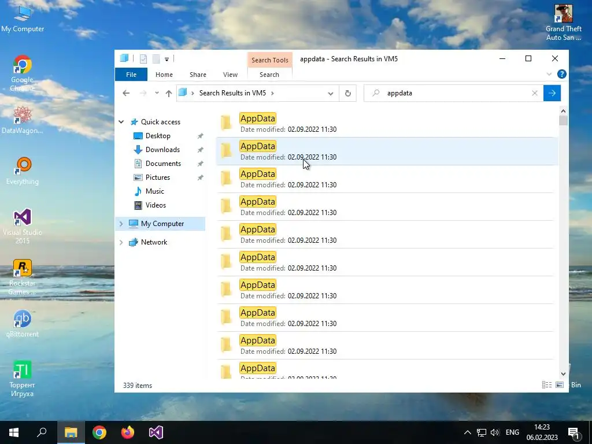Select Downloads in Quick access
This screenshot has height=444, width=592.
[162, 150]
